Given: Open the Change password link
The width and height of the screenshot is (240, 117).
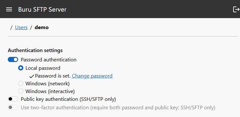Looking at the screenshot, I should point(92,76).
